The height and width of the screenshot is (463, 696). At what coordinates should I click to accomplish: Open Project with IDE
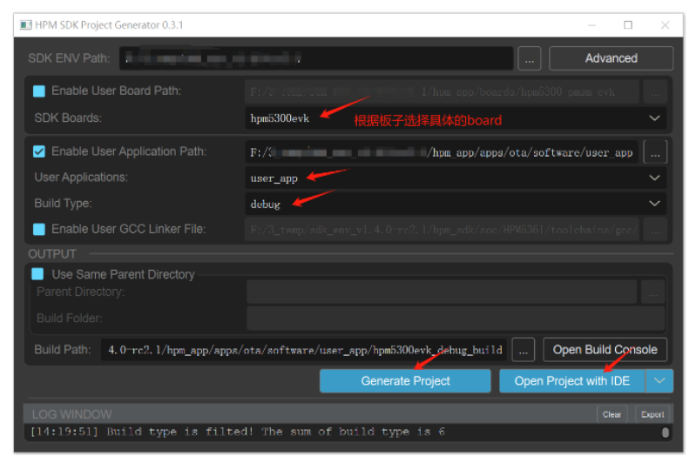click(572, 381)
